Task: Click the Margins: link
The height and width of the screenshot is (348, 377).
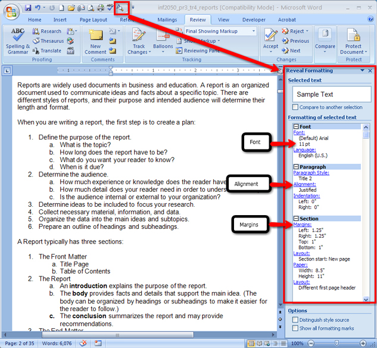Action: pyautogui.click(x=303, y=225)
